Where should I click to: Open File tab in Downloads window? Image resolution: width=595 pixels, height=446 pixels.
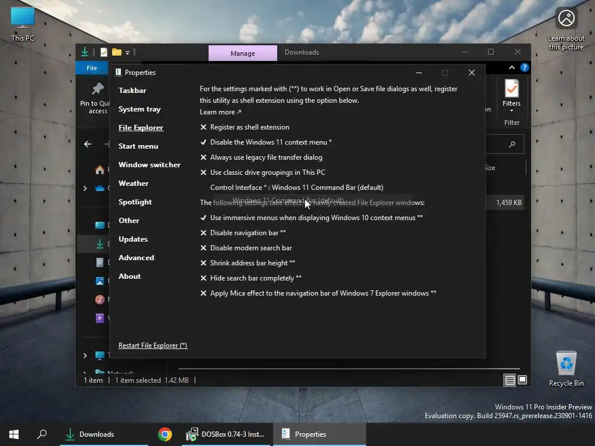tap(92, 68)
